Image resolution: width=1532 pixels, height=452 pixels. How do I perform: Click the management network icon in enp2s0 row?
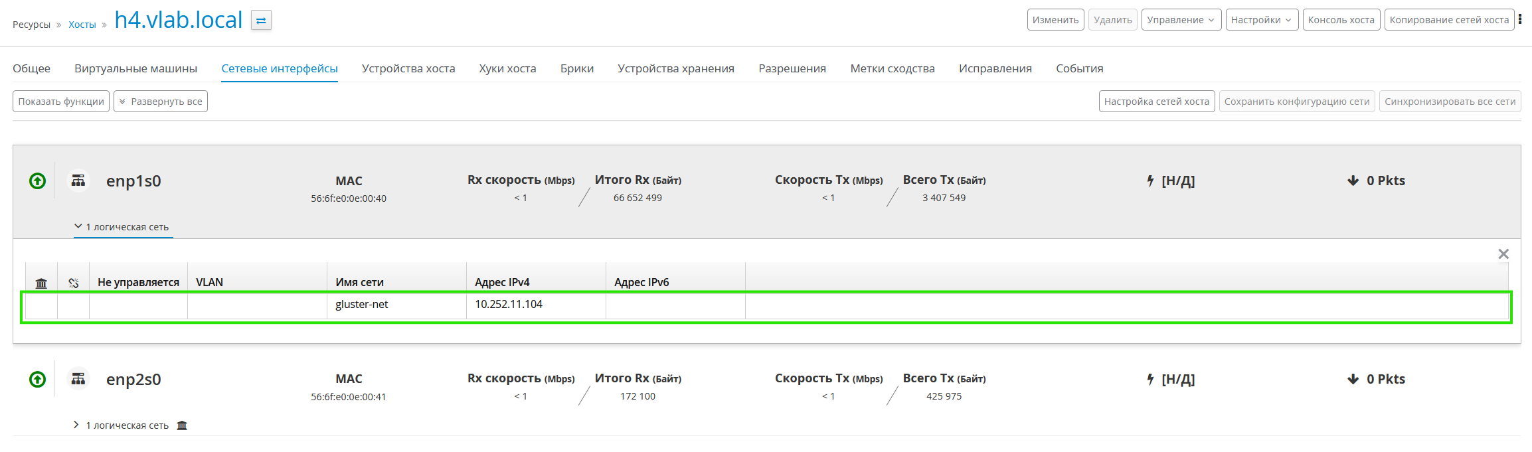tap(182, 425)
